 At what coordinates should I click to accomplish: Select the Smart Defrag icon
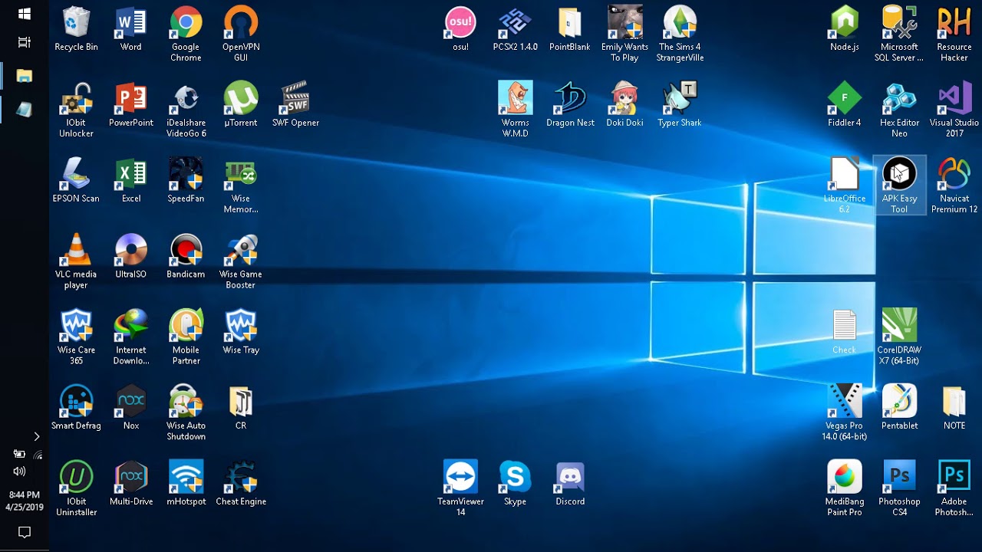click(76, 409)
